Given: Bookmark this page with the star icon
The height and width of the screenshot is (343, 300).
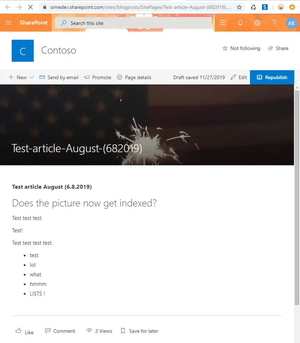Looking at the screenshot, I should (239, 7).
